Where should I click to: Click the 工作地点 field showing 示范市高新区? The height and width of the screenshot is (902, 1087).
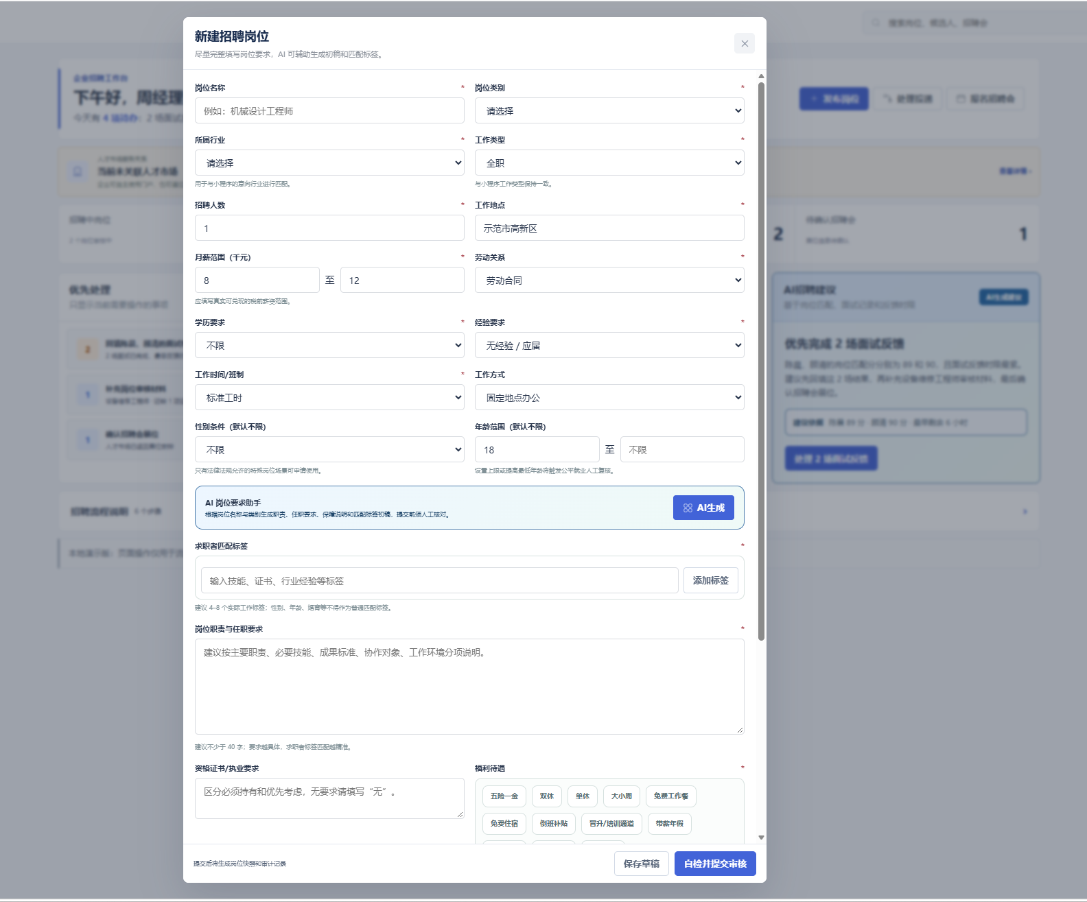point(609,228)
